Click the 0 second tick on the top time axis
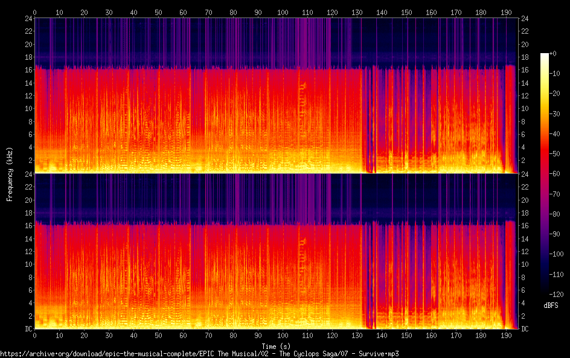570x358 pixels. [35, 12]
